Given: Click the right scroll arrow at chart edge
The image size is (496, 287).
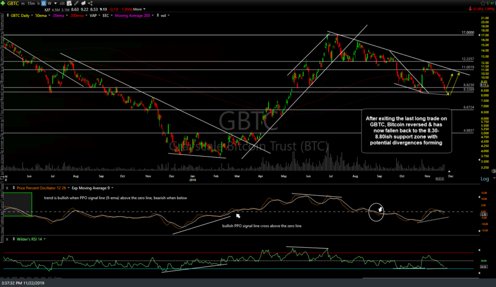Looking at the screenshot, I should pos(493,171).
